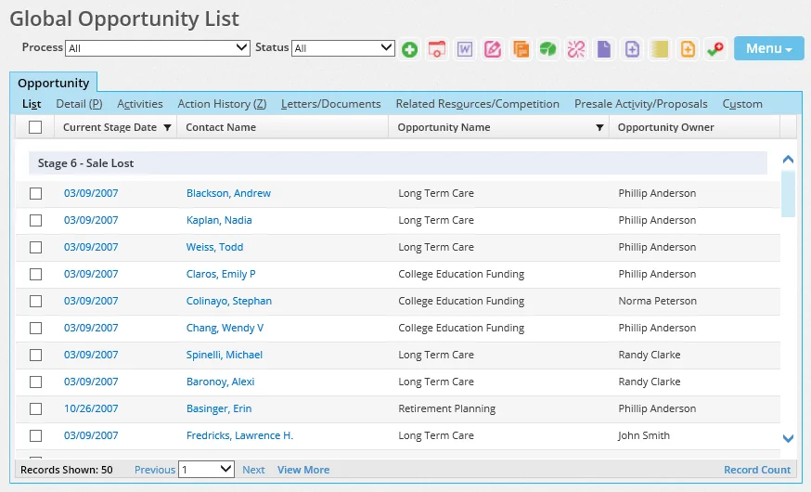Open the Presale Activity/Proposals tab
Screen dimensions: 811x492
tap(640, 104)
